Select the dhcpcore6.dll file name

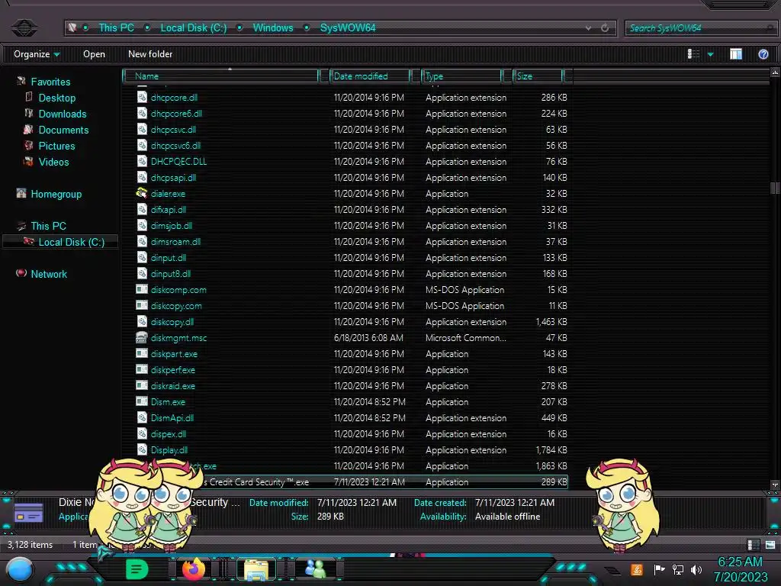(176, 114)
